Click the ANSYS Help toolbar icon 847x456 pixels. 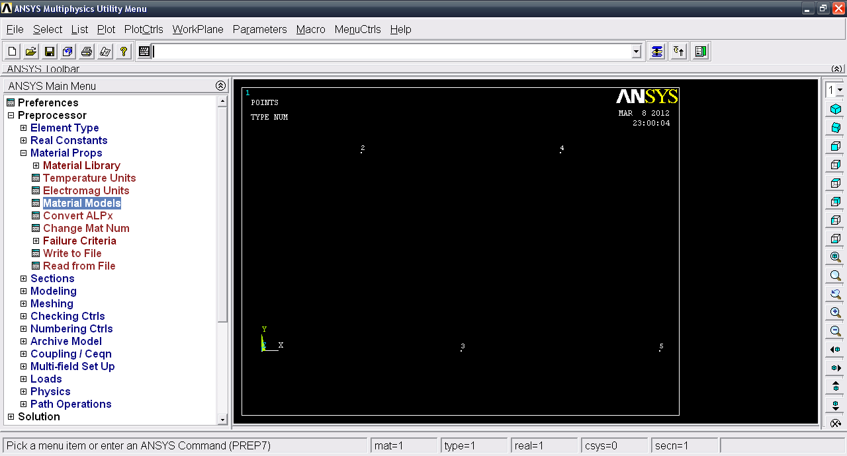tap(124, 51)
